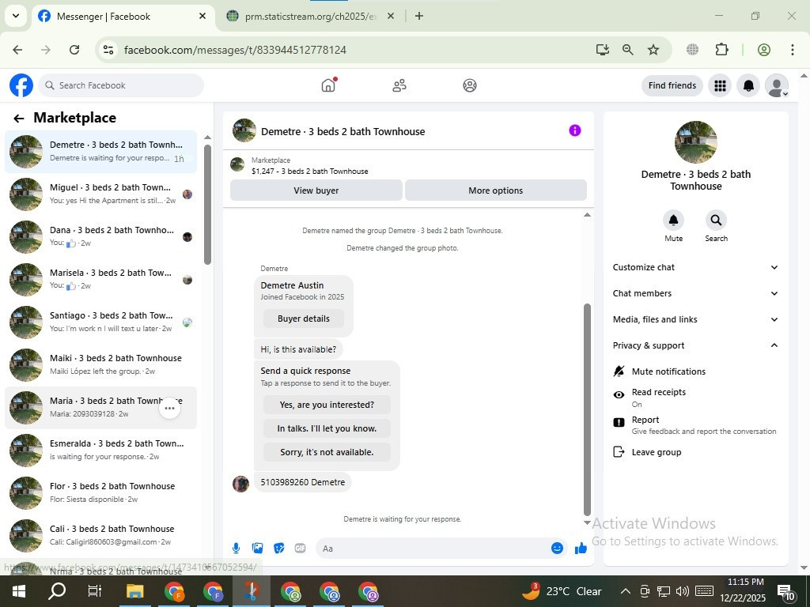
Task: Open the Groups icon in top navigation
Action: [470, 85]
